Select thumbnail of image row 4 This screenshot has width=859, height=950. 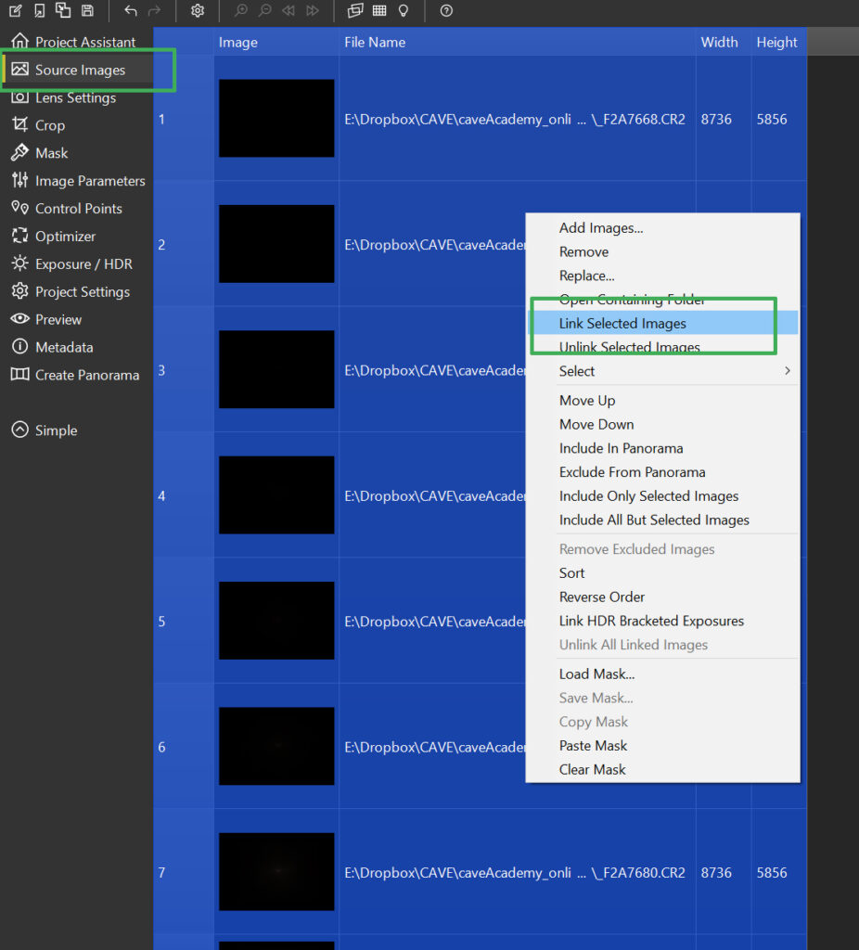click(x=276, y=495)
